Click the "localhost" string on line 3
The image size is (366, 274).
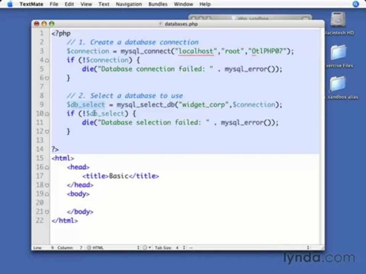(x=196, y=51)
